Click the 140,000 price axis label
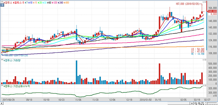Image resolution: width=218 pixels, height=105 pixels. 212,27
